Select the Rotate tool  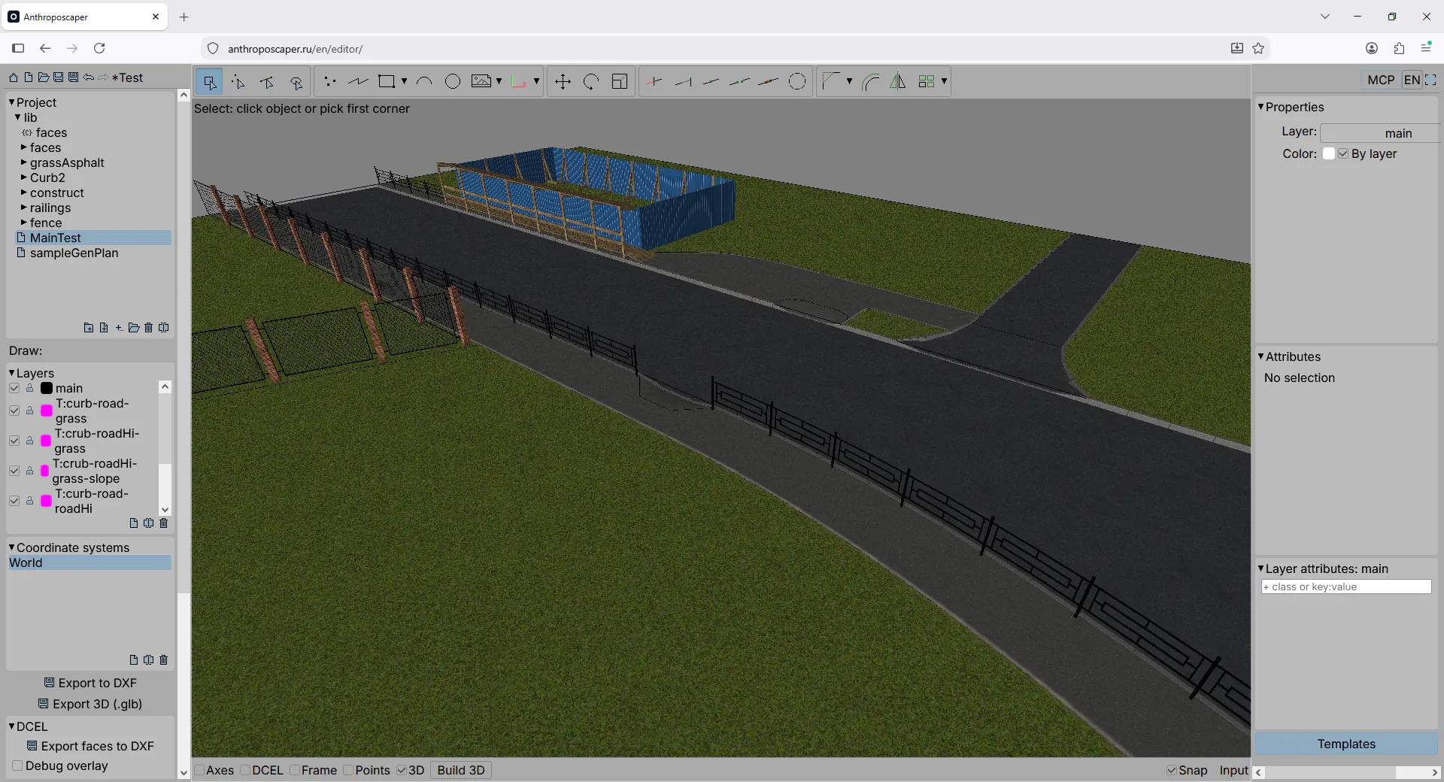click(x=591, y=81)
